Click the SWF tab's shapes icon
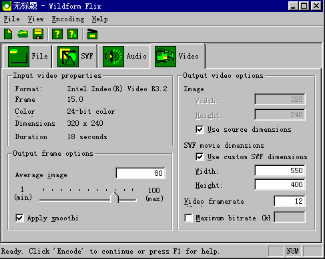 pyautogui.click(x=68, y=57)
